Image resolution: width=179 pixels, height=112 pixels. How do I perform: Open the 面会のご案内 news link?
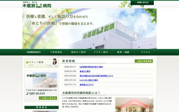coord(85,71)
